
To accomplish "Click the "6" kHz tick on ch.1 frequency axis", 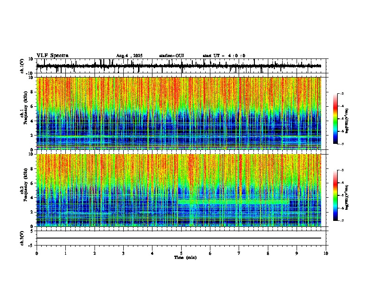I will [32, 106].
